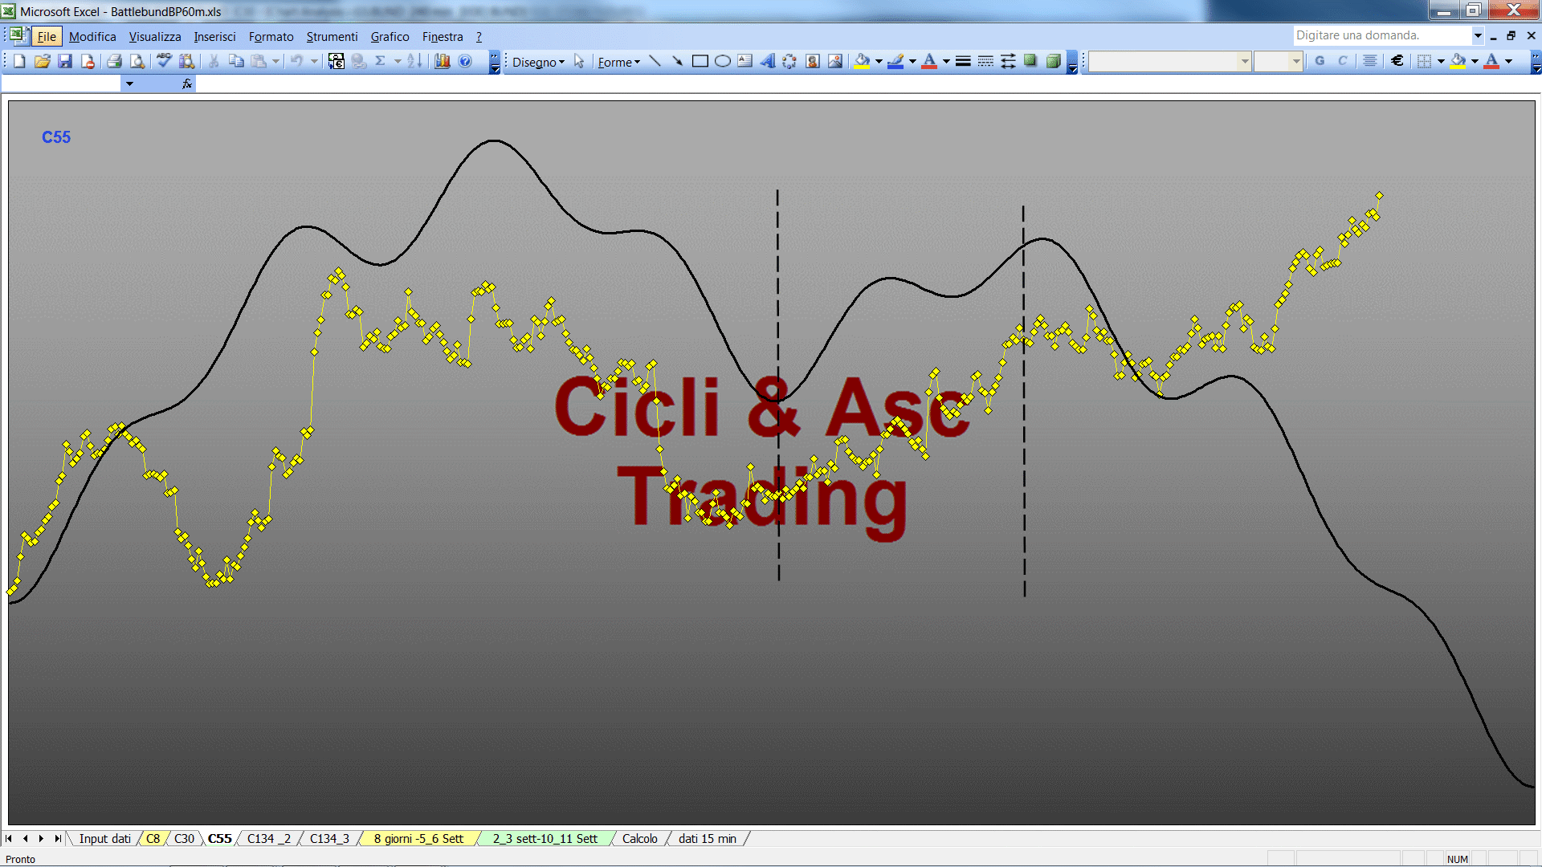This screenshot has width=1542, height=867.
Task: Open the Disegno drawing menu
Action: (538, 62)
